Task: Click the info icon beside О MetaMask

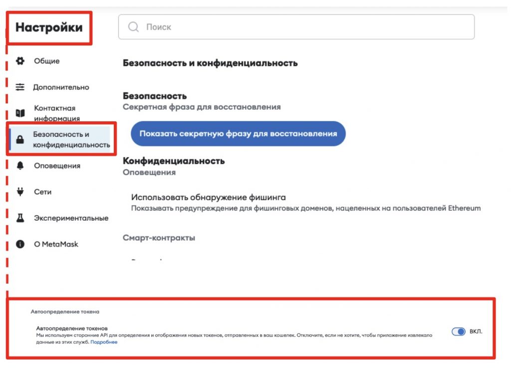Action: (x=20, y=244)
